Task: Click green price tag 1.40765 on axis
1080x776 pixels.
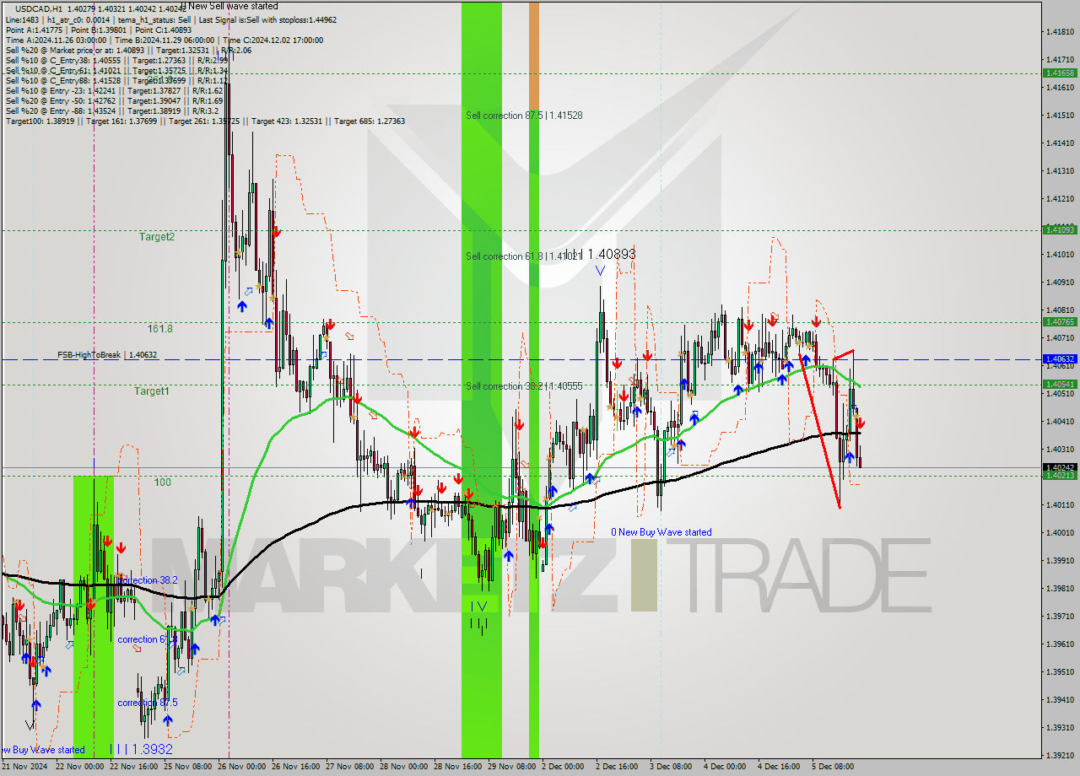Action: pyautogui.click(x=1060, y=321)
